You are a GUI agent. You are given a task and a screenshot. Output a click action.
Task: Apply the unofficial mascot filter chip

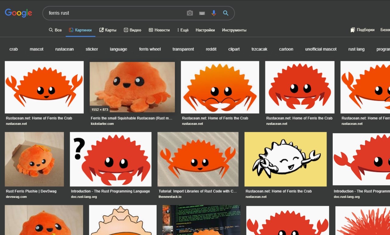click(x=321, y=49)
